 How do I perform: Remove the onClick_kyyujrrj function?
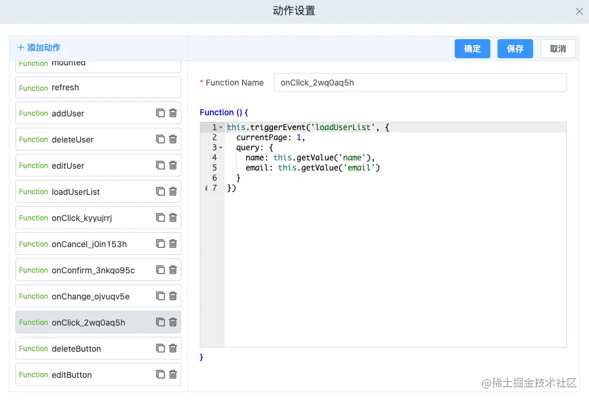[x=173, y=217]
